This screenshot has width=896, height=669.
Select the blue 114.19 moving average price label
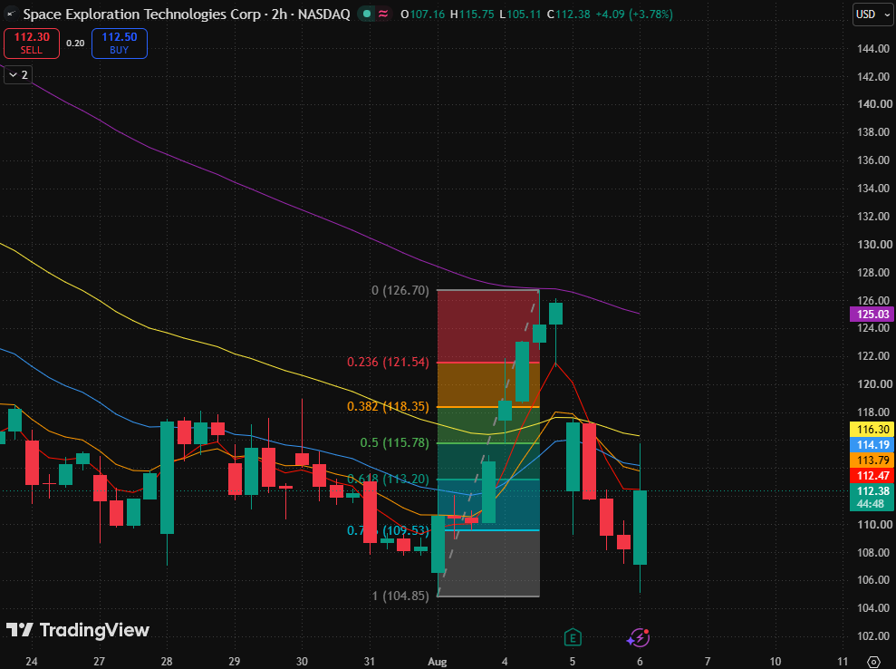point(872,444)
